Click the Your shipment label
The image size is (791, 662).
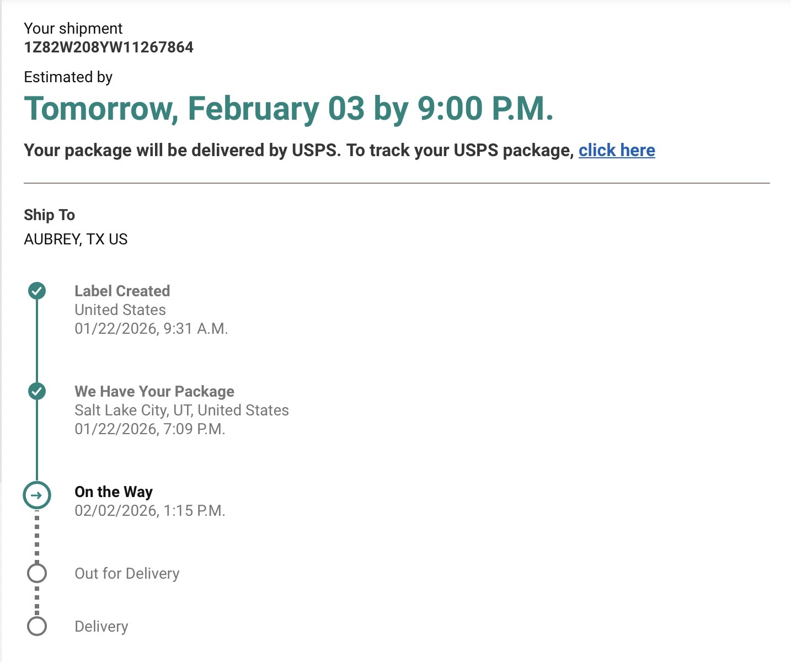click(73, 29)
